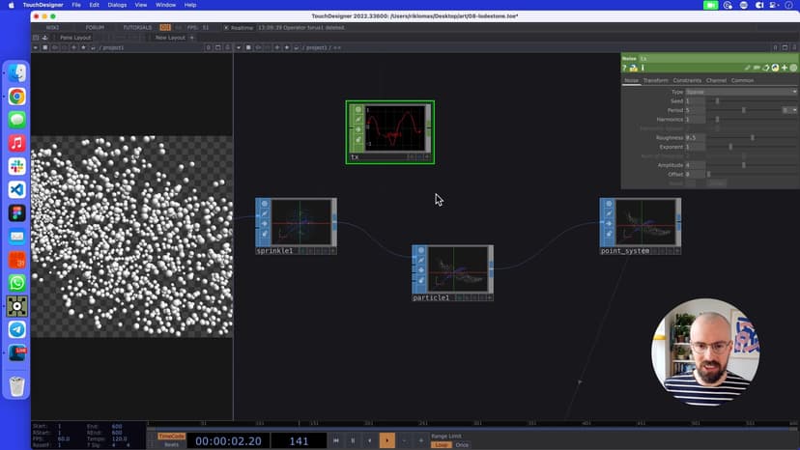Adjust the Roughness slider
This screenshot has height=450, width=800.
[x=752, y=137]
